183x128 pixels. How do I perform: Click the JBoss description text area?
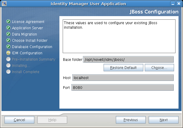pyautogui.click(x=119, y=36)
